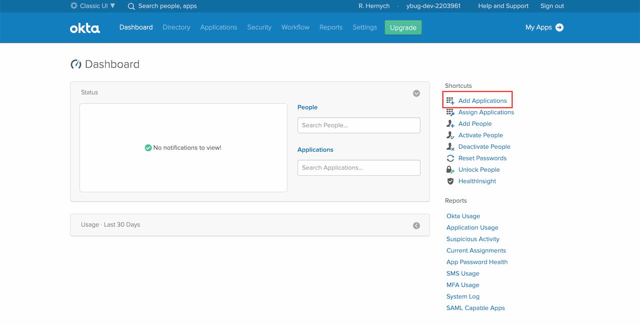Viewport: 640px width, 325px height.
Task: Open the Deactivate People shortcut
Action: [x=484, y=147]
